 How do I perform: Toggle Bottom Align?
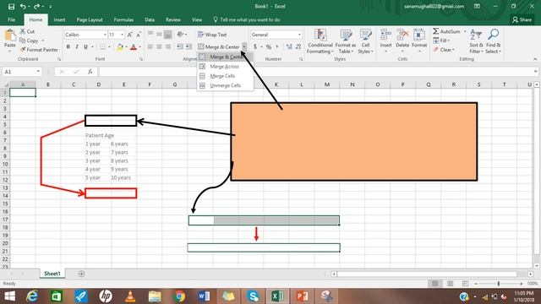168,34
